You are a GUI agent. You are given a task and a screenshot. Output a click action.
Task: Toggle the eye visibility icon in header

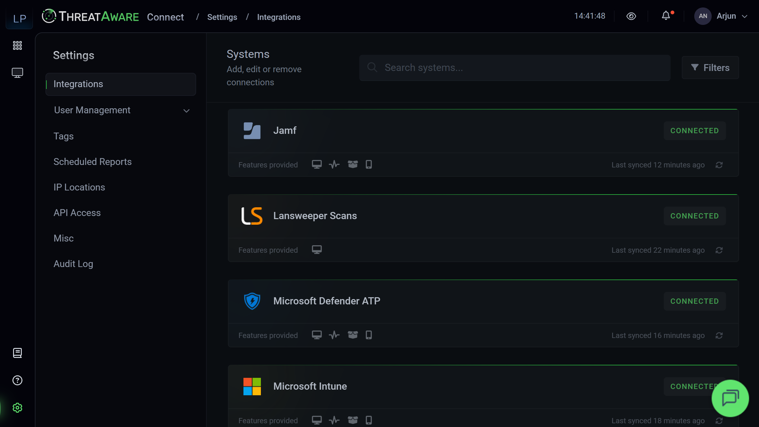coord(631,16)
